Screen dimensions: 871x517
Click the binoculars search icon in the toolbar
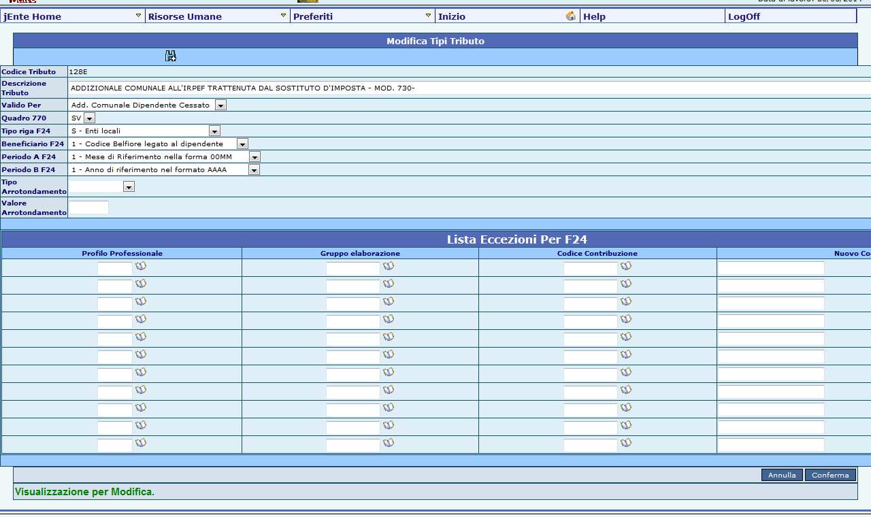coord(171,56)
